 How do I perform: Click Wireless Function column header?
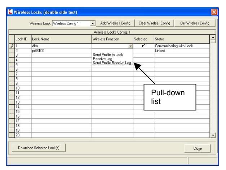pyautogui.click(x=112, y=39)
